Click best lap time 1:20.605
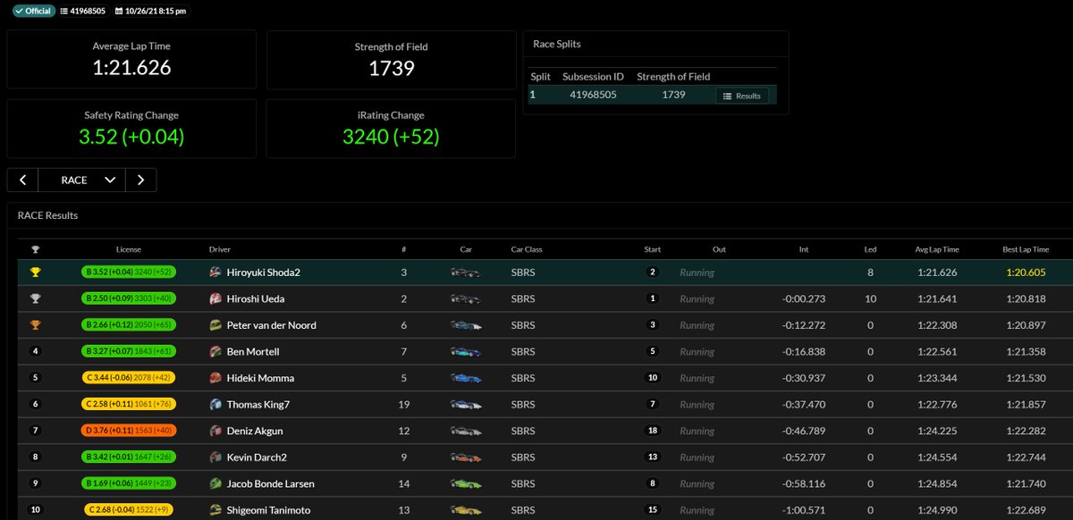1073x520 pixels. pyautogui.click(x=1026, y=272)
